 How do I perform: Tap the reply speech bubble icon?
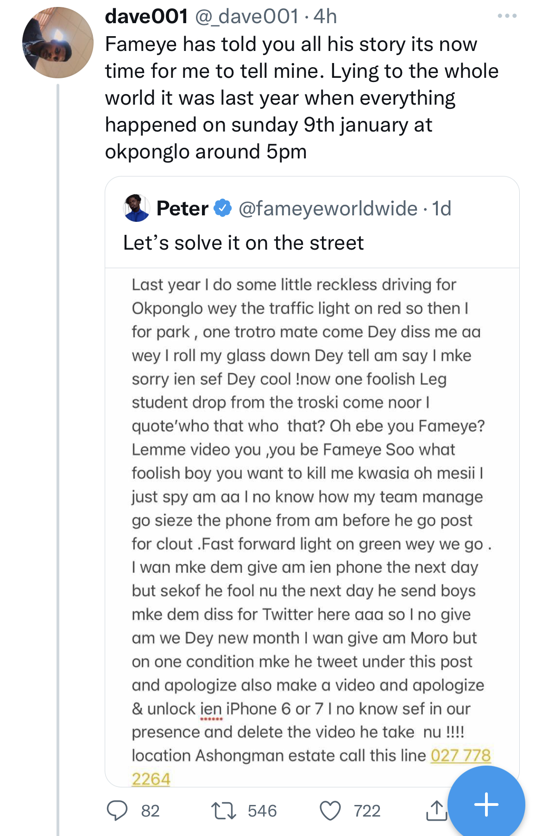117,811
